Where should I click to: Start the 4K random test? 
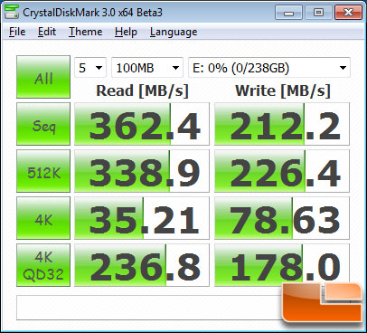pos(43,218)
